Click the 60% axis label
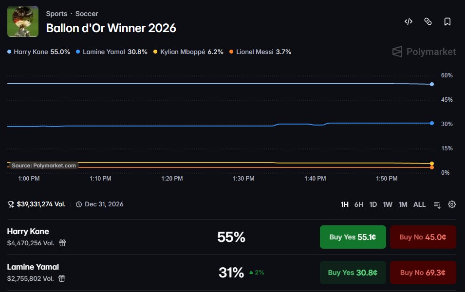465x292 pixels. click(x=447, y=75)
